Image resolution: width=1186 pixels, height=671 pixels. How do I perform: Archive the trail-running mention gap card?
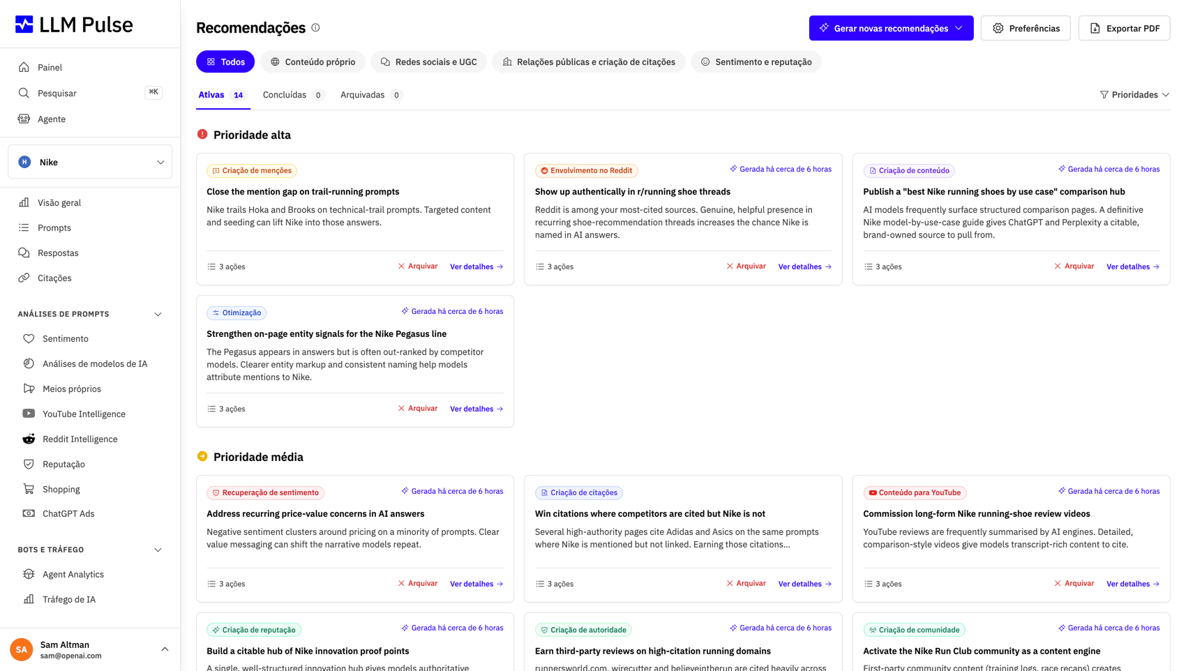pyautogui.click(x=418, y=266)
